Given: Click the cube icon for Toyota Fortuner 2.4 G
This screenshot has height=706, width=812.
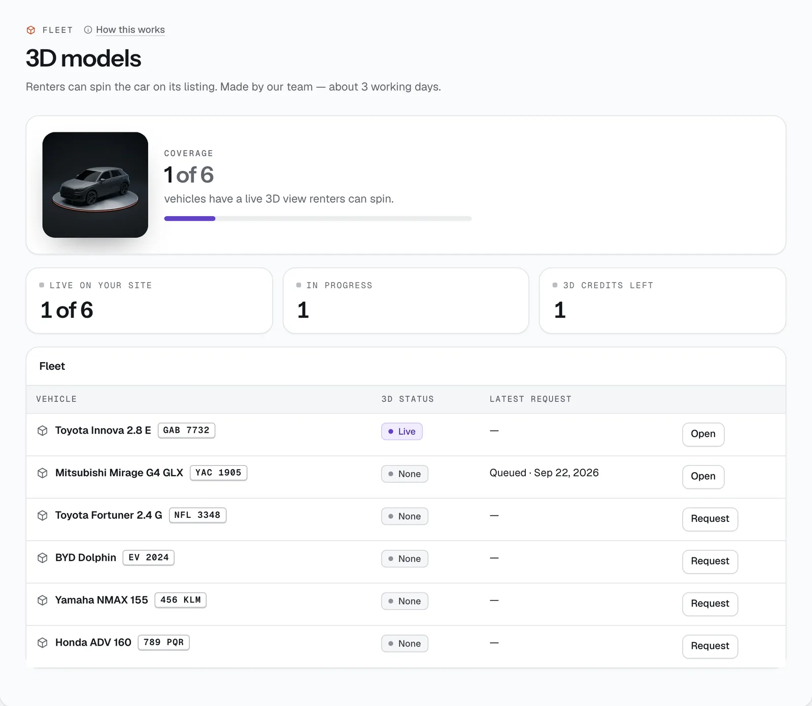Looking at the screenshot, I should pos(43,515).
